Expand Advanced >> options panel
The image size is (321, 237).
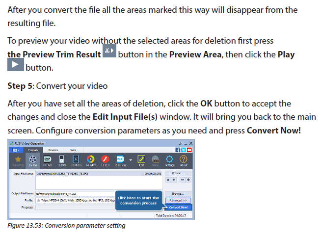178,200
